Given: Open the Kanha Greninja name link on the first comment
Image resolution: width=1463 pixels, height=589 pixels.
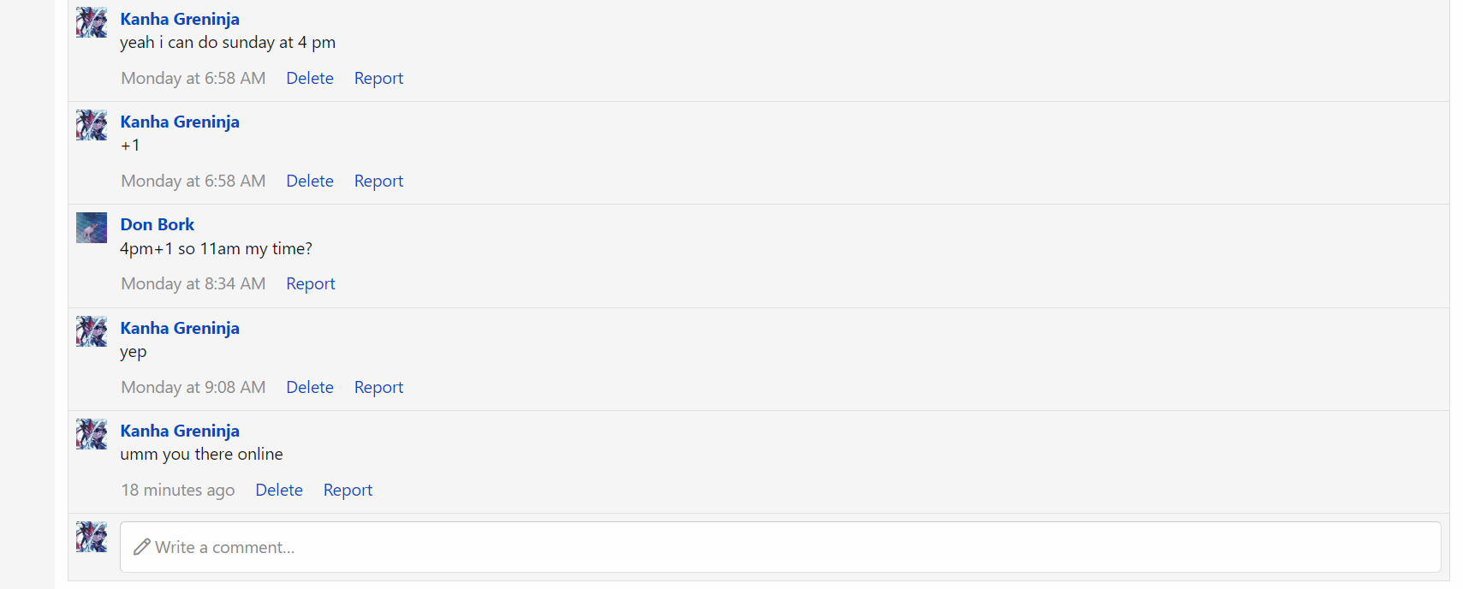Looking at the screenshot, I should 180,19.
